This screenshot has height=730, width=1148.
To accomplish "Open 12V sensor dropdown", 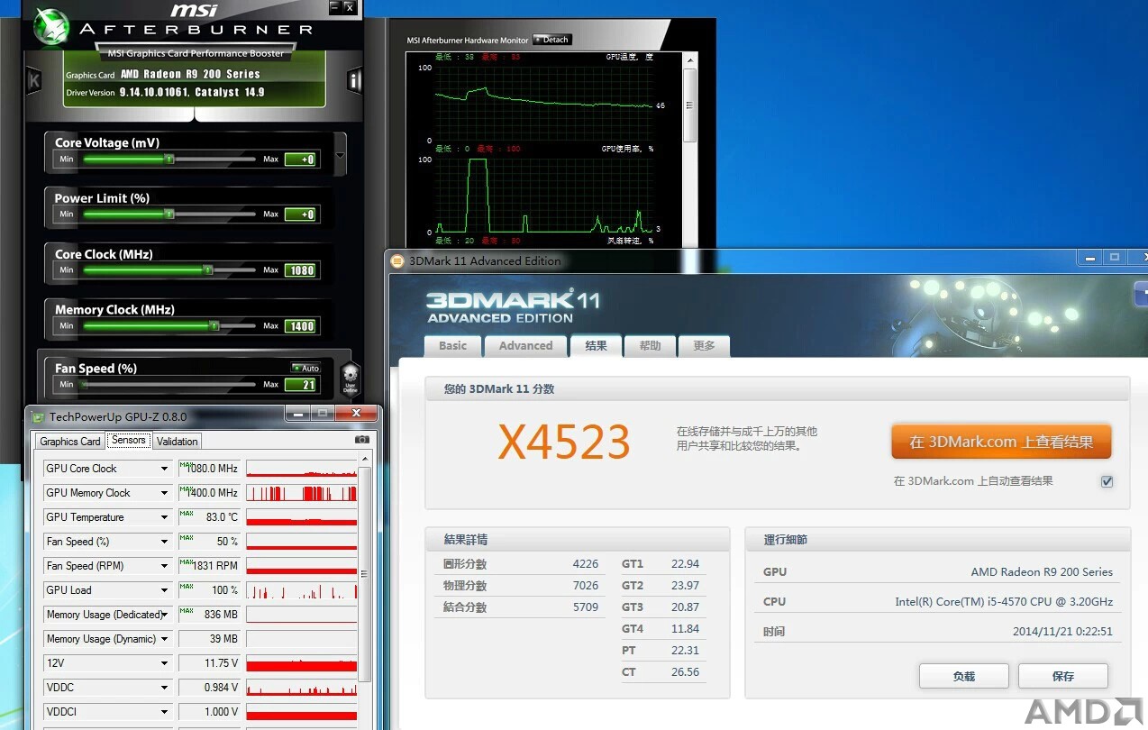I will (165, 663).
